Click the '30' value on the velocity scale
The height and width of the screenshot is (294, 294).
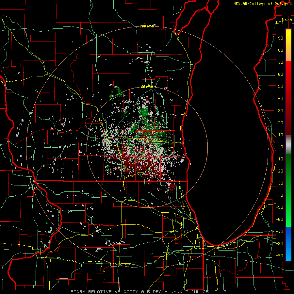[x=281, y=111]
